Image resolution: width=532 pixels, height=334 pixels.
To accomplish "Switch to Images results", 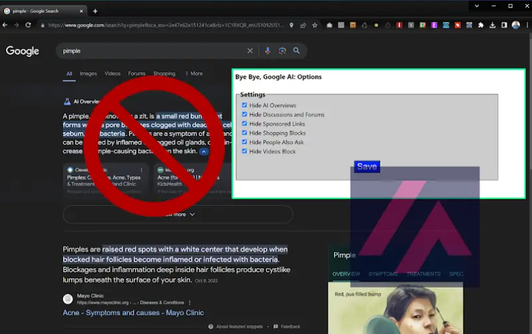I will tap(88, 74).
